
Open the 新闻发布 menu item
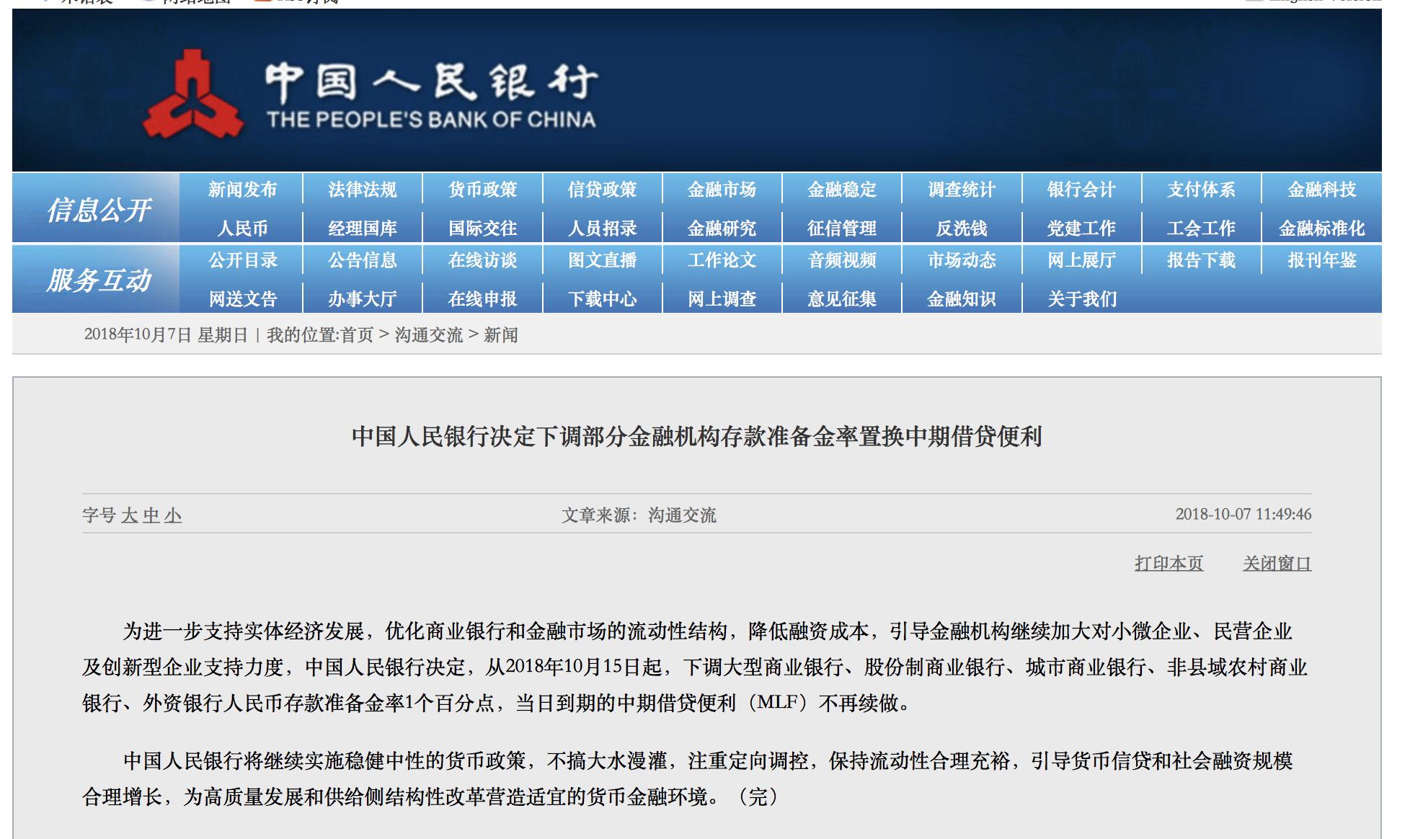pos(242,190)
